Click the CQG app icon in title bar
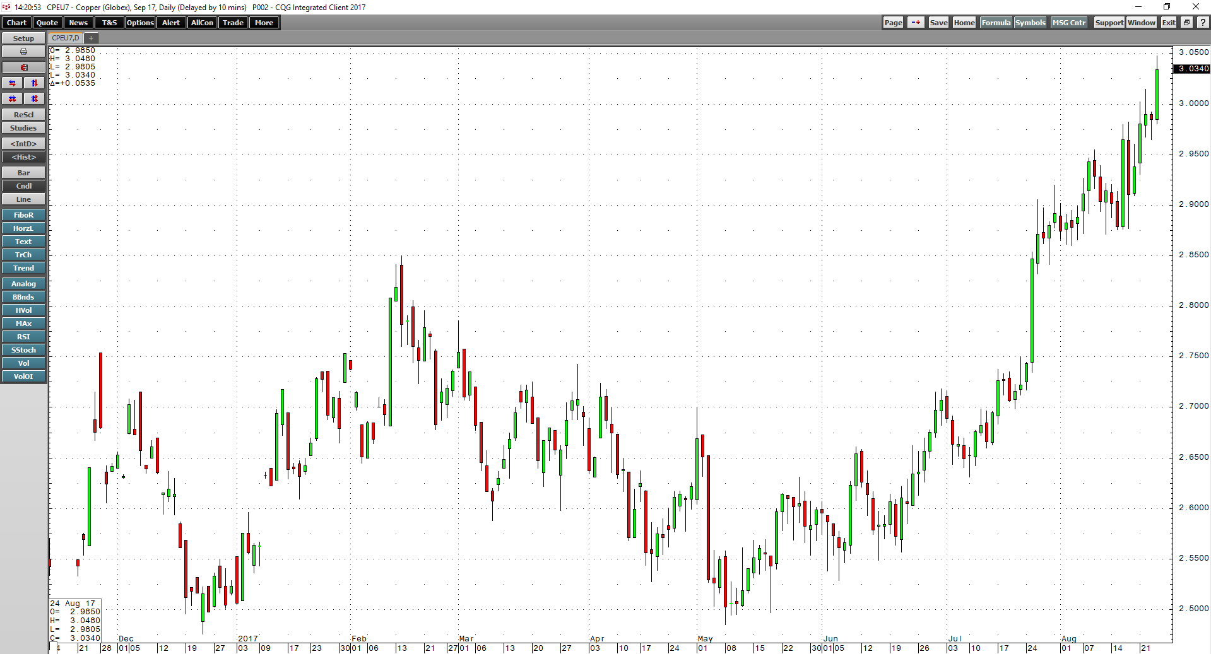The image size is (1211, 654). click(x=6, y=7)
